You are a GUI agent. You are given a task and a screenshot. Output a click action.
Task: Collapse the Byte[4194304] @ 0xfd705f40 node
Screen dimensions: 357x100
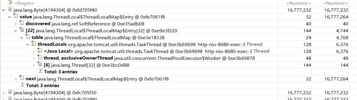pos(4,10)
